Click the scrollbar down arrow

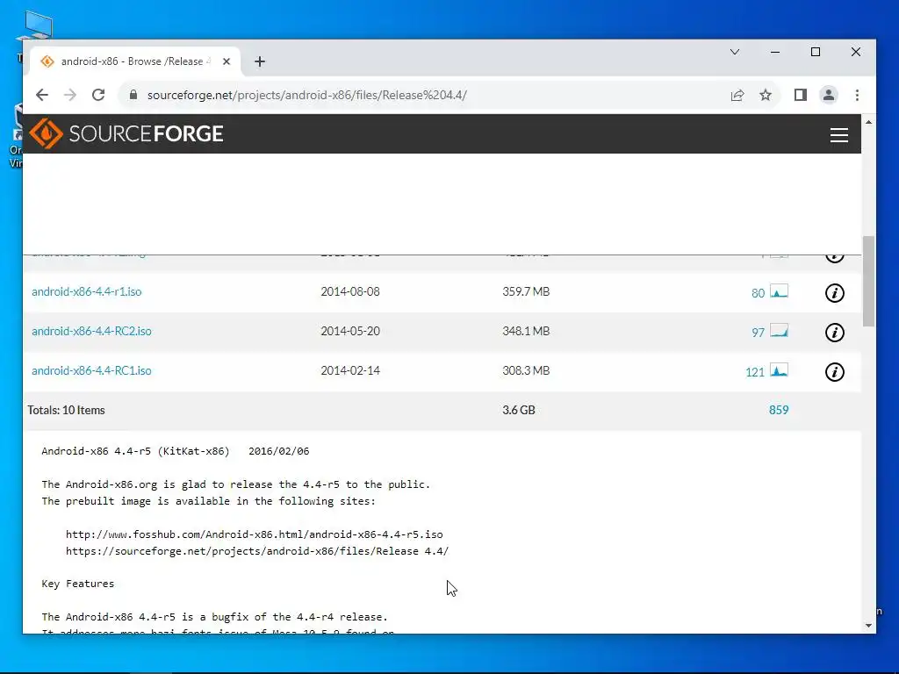click(868, 626)
